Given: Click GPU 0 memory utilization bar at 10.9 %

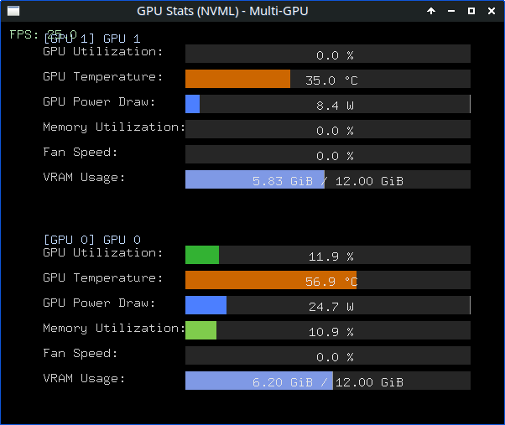Looking at the screenshot, I should coord(327,330).
